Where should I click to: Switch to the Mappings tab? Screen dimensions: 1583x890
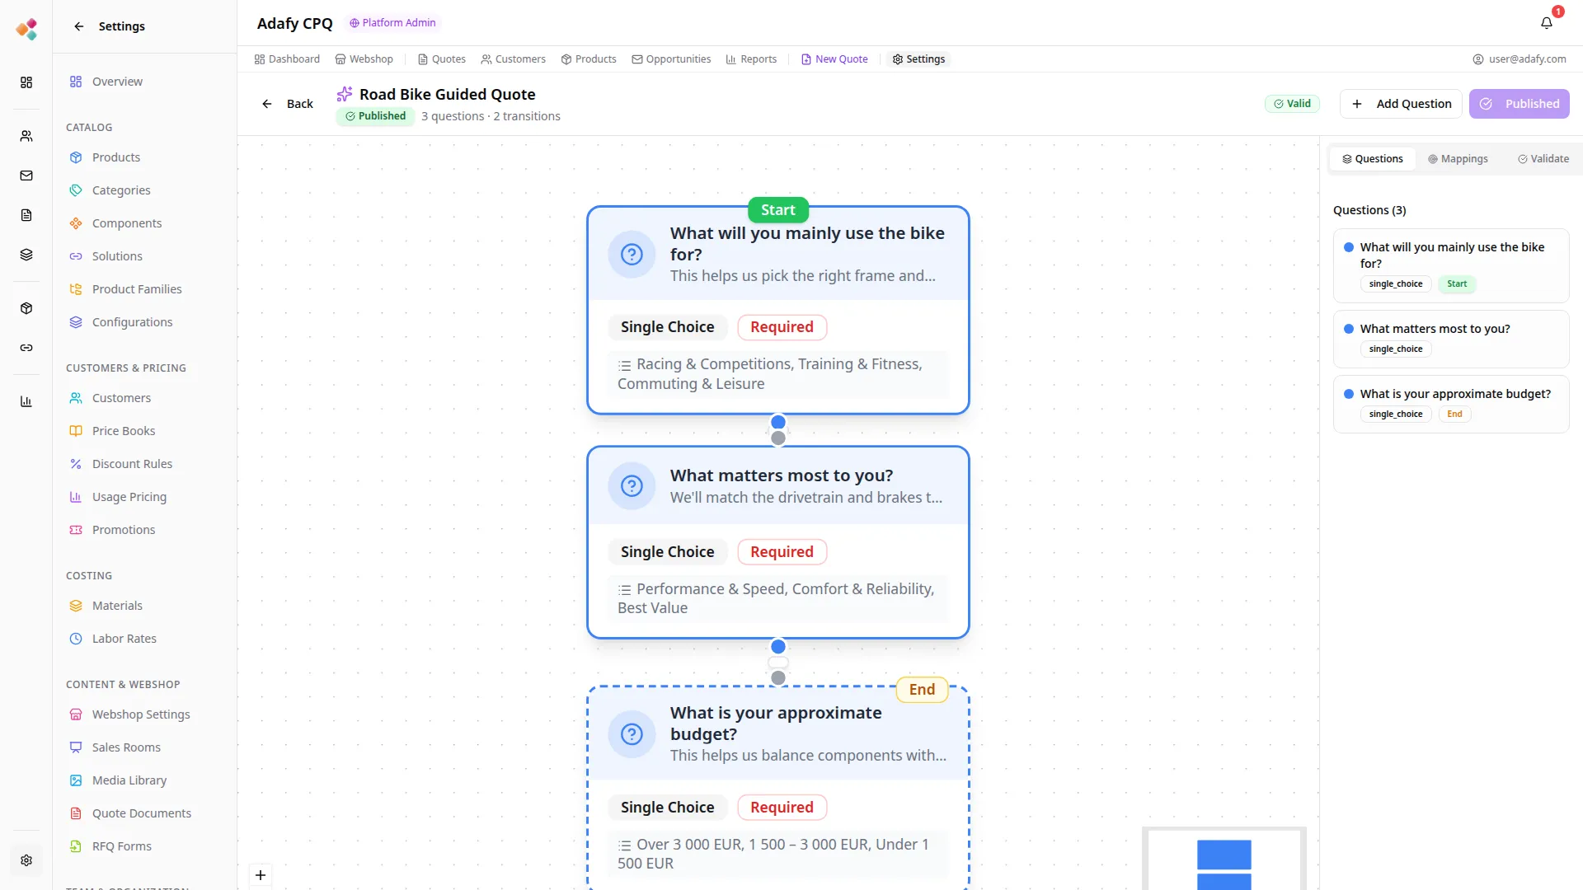point(1457,159)
